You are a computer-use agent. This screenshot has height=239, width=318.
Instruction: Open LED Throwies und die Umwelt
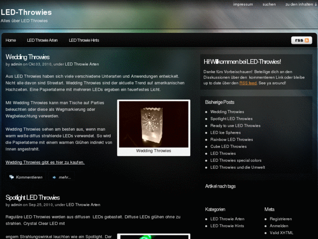pyautogui.click(x=238, y=168)
